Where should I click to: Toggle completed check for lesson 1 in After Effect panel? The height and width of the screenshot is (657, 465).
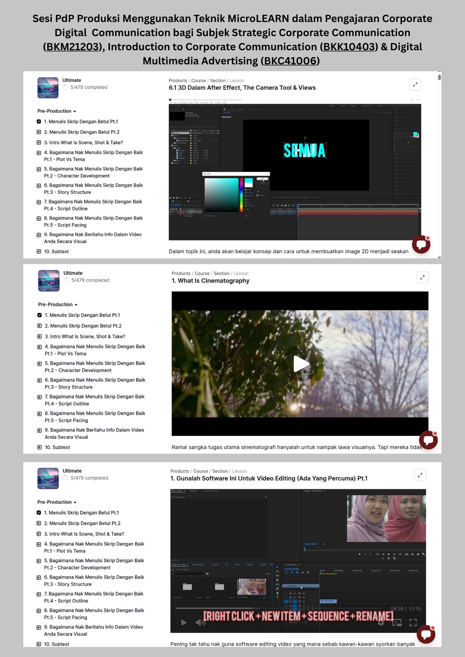(x=39, y=122)
